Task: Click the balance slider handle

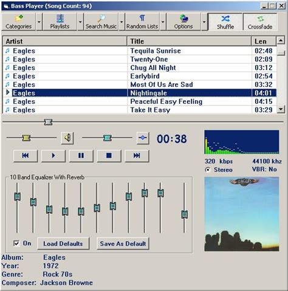Action: (108, 138)
